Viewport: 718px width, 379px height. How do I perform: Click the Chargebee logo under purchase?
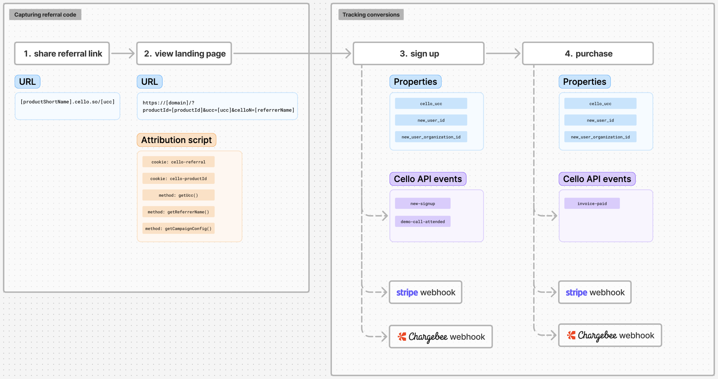pos(591,335)
